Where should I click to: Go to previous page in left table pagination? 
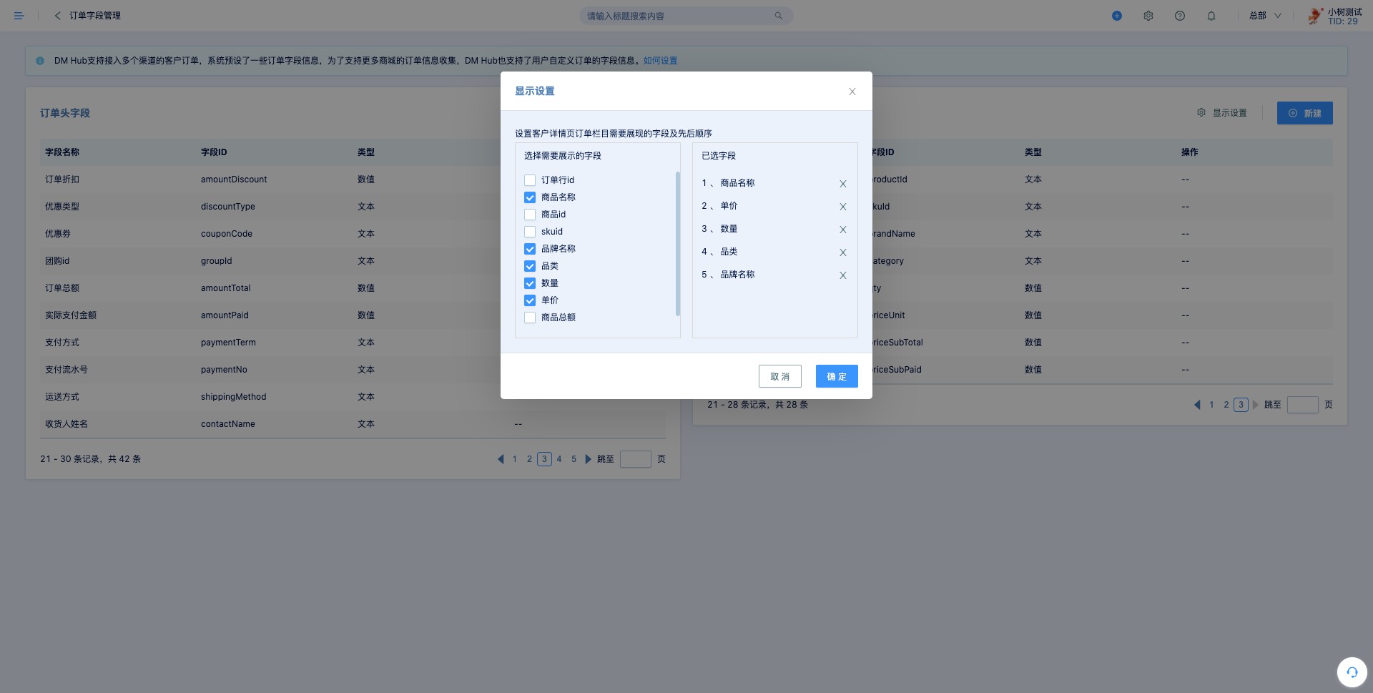(x=501, y=459)
